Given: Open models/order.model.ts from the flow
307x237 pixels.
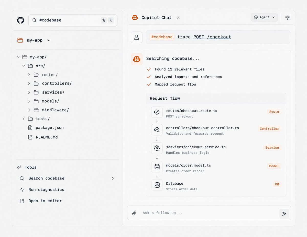Looking at the screenshot, I should 189,165.
